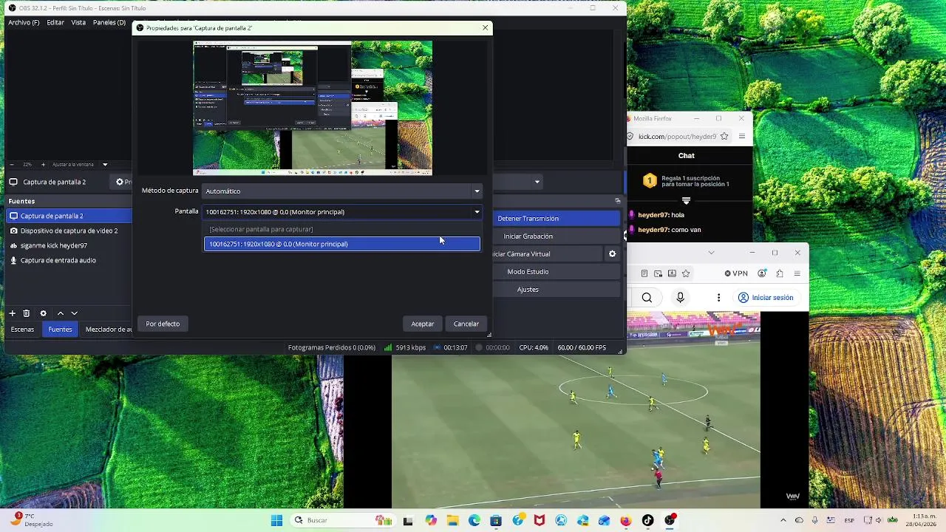Screen dimensions: 946x532
Task: Click Iniciar Grabación button
Action: 556,236
